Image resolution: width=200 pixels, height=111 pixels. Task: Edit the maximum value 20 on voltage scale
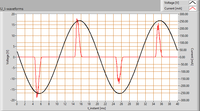tap(13, 14)
